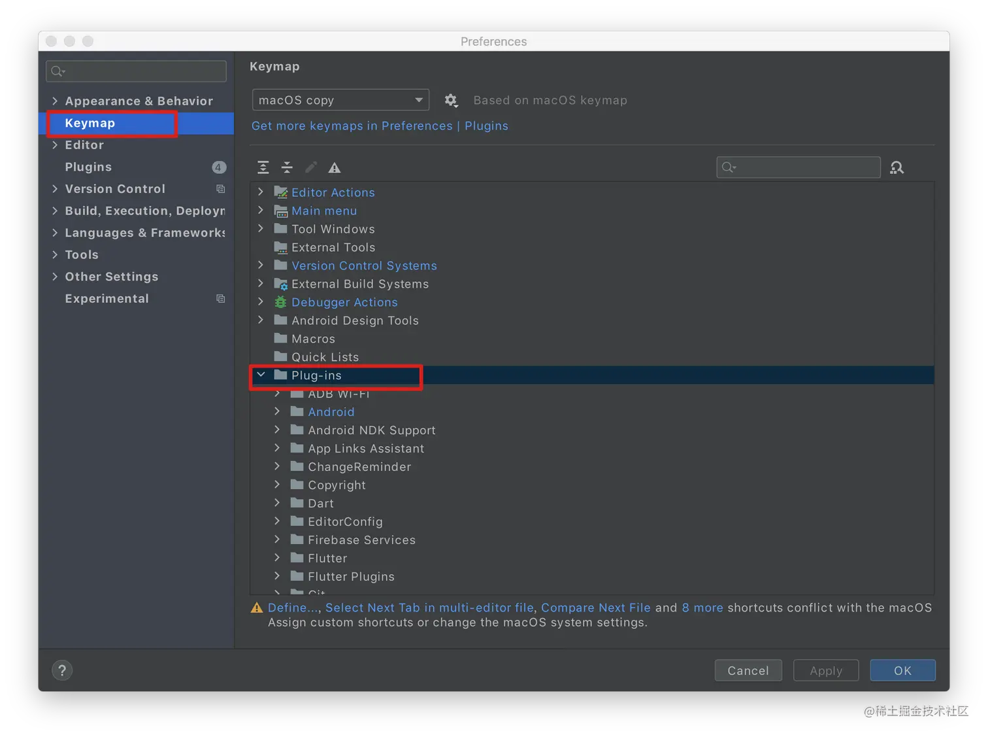This screenshot has height=737, width=988.
Task: Click the Experimental row's project-level icon
Action: point(221,299)
